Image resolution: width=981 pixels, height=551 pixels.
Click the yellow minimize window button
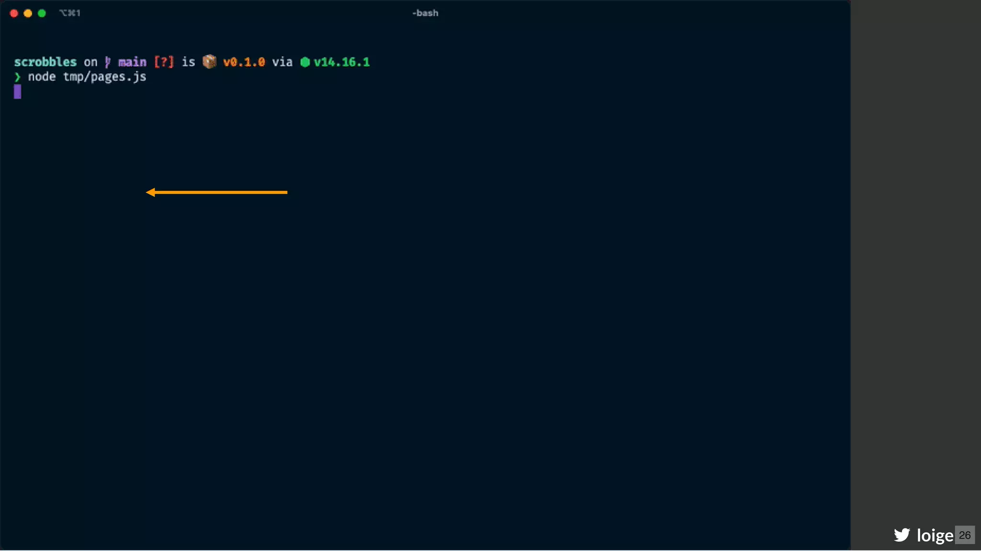coord(28,13)
